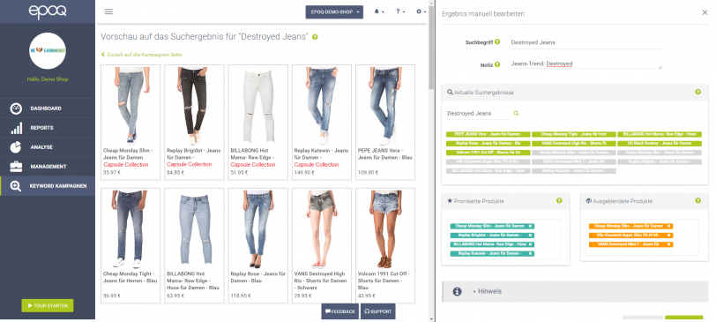This screenshot has width=716, height=322.
Task: Click Zurück auf die Kampagnen Seite link
Action: [x=142, y=55]
